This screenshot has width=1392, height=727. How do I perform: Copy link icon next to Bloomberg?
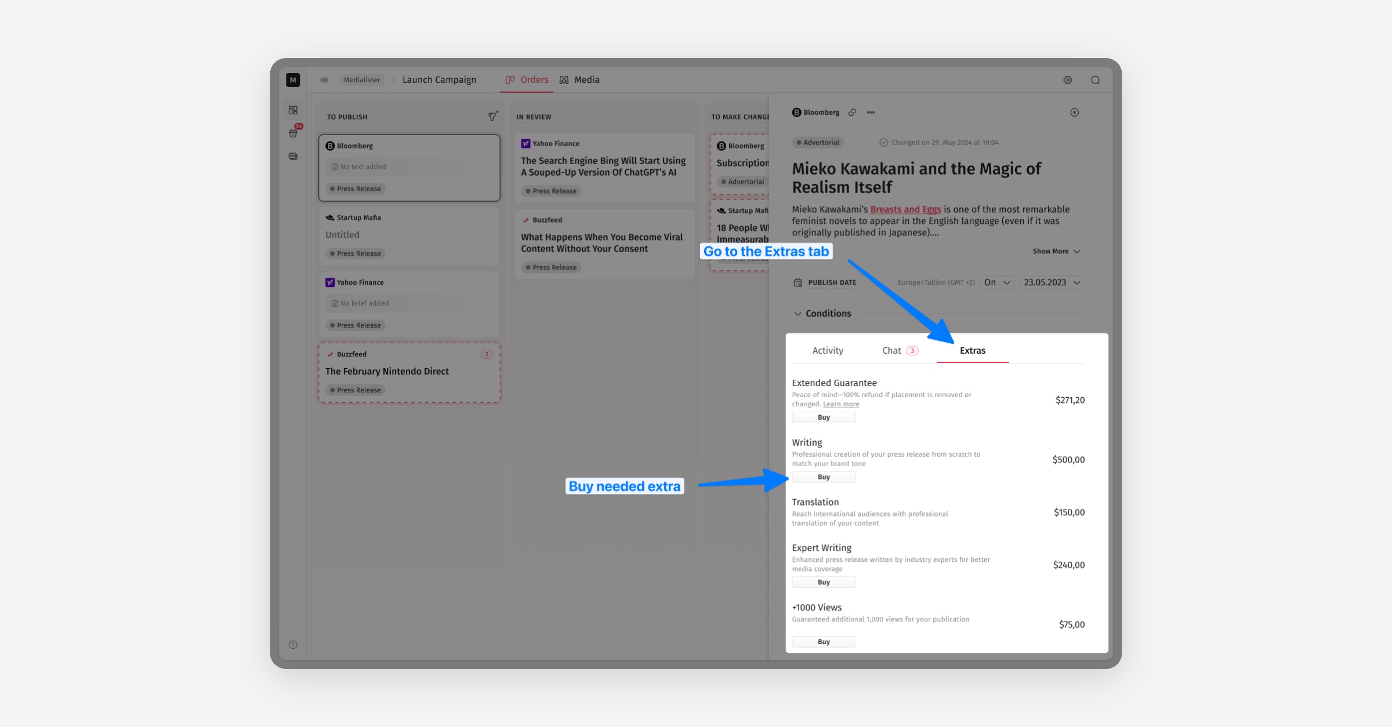[x=852, y=112]
